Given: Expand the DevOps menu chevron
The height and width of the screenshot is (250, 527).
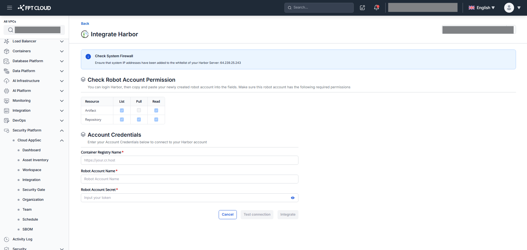Looking at the screenshot, I should [62, 120].
